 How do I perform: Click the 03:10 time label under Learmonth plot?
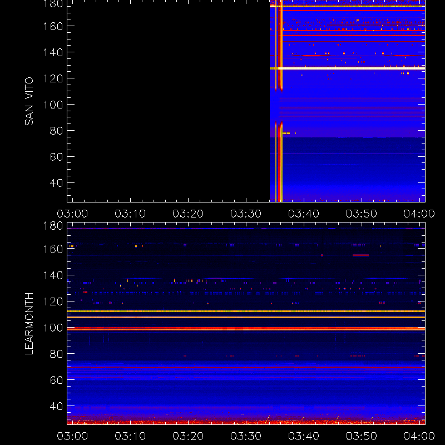(130, 436)
